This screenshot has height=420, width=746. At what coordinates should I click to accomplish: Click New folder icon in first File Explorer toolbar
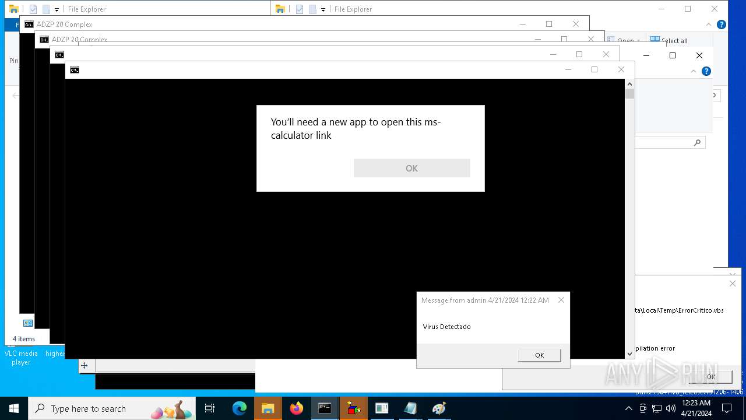(x=46, y=9)
